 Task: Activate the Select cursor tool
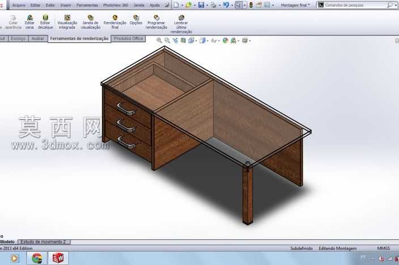coord(239,5)
